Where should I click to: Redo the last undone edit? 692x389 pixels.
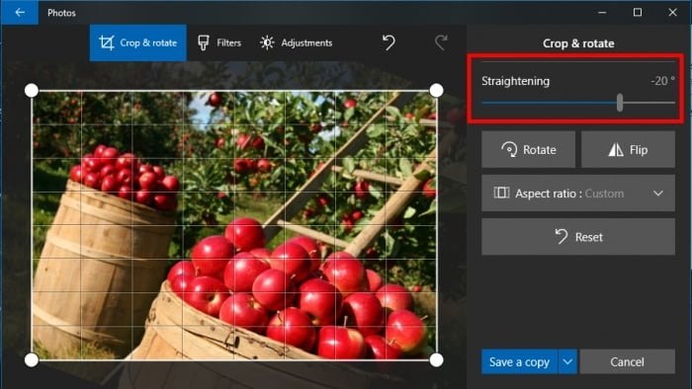(x=441, y=42)
